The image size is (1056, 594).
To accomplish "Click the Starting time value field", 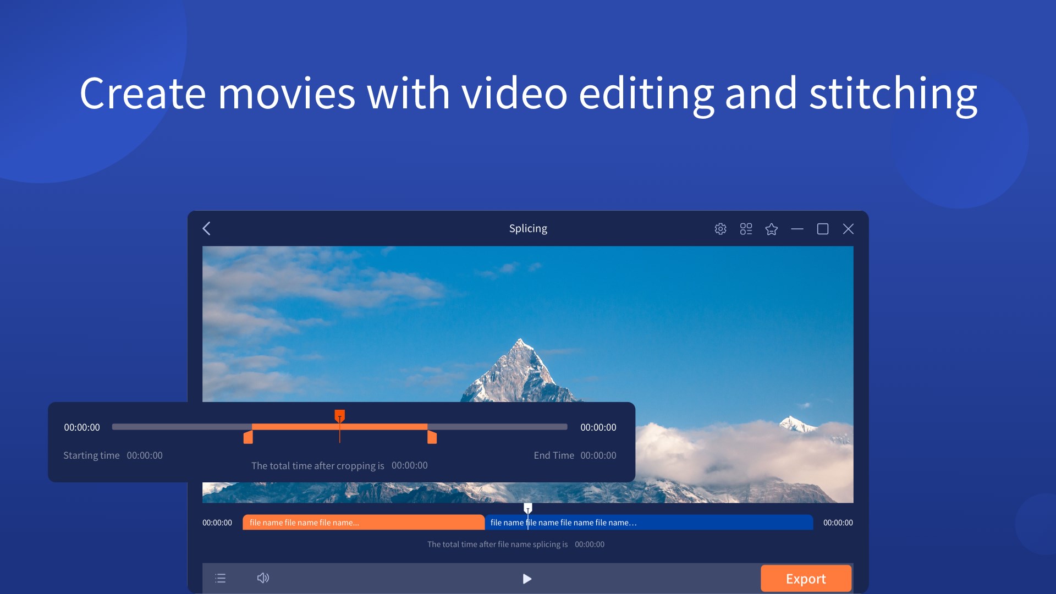I will (x=145, y=455).
